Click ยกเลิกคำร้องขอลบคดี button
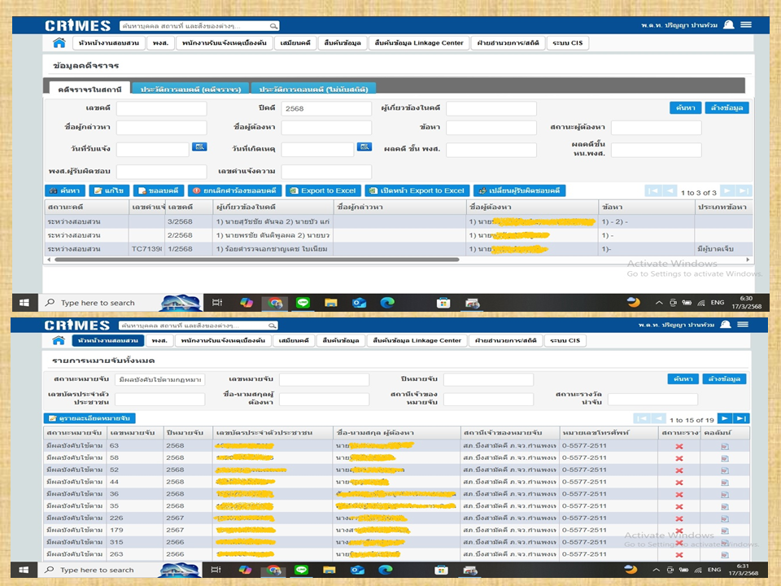Viewport: 781px width, 586px height. pyautogui.click(x=233, y=190)
